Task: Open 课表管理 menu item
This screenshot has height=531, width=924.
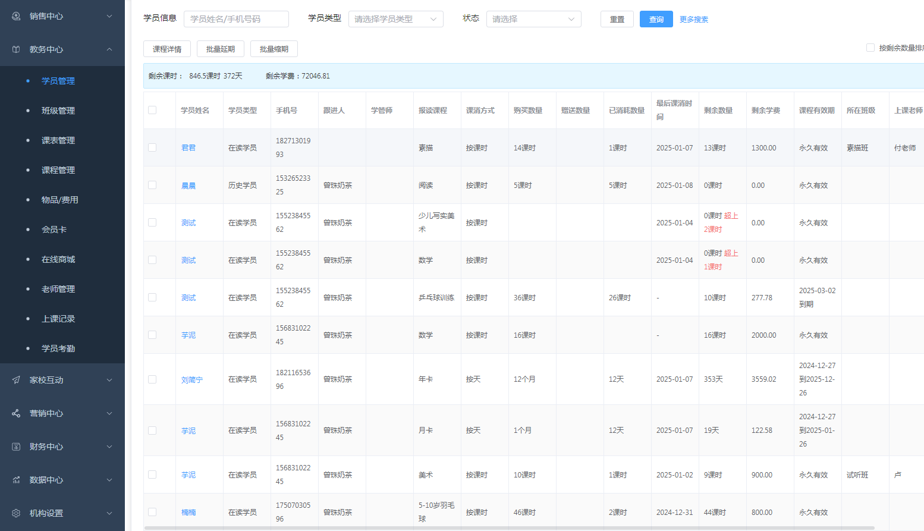Action: click(x=58, y=140)
